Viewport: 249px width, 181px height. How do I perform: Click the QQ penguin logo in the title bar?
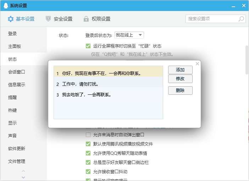[x=5, y=5]
